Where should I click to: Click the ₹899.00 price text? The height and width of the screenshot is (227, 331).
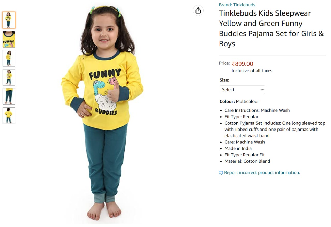pos(242,64)
